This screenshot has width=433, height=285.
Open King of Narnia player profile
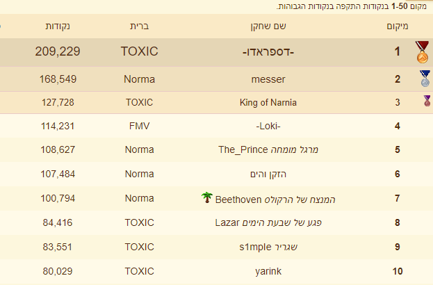268,103
